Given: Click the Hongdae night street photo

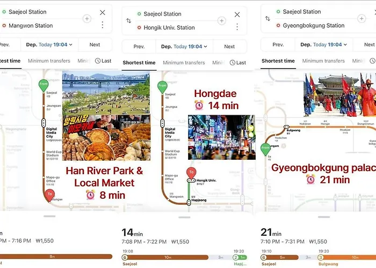Looking at the screenshot, I should coord(221,137).
